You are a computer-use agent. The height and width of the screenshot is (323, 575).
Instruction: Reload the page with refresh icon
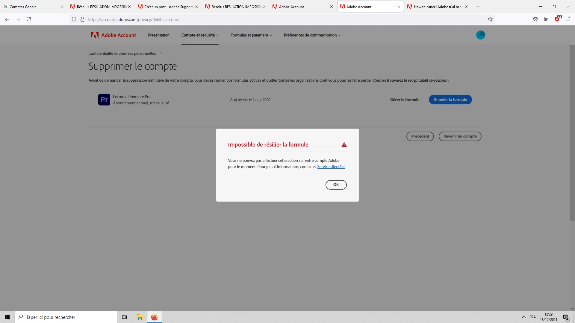(x=29, y=19)
